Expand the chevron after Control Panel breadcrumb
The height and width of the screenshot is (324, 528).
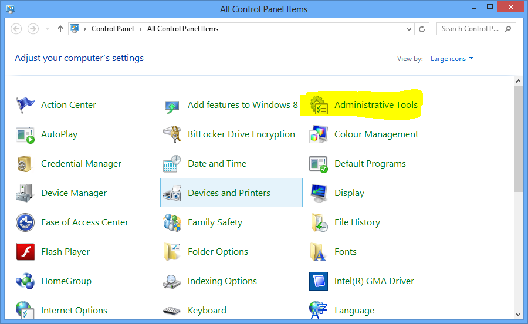[x=141, y=29]
